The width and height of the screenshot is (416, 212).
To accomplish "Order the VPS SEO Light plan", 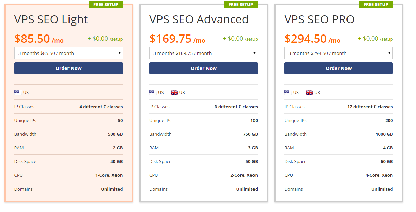I will click(68, 68).
